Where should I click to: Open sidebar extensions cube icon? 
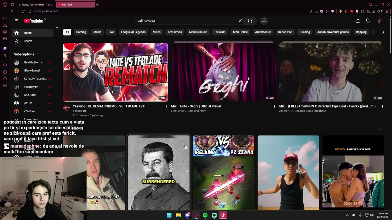click(5, 79)
